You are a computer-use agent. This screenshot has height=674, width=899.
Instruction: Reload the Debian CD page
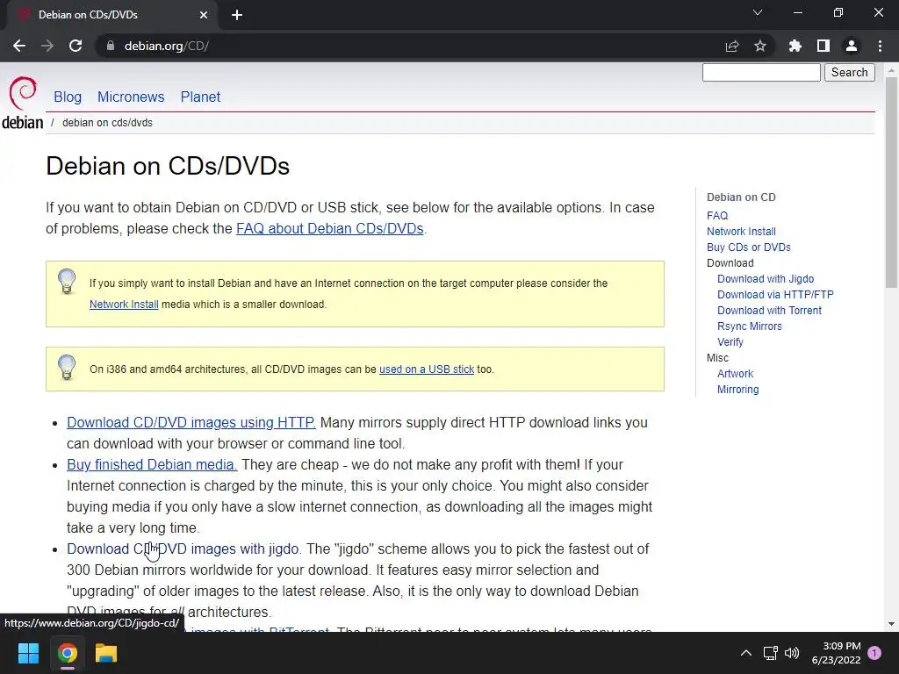pyautogui.click(x=76, y=46)
